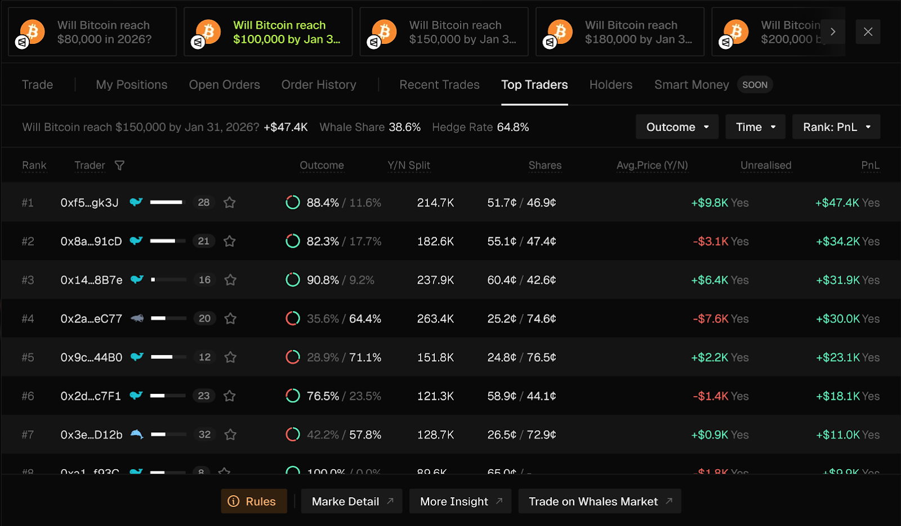Click the Trade on Whales Market button

(599, 501)
